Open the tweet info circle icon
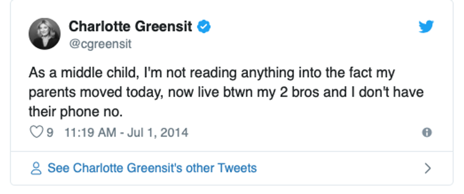This screenshot has height=194, width=464. [x=427, y=133]
